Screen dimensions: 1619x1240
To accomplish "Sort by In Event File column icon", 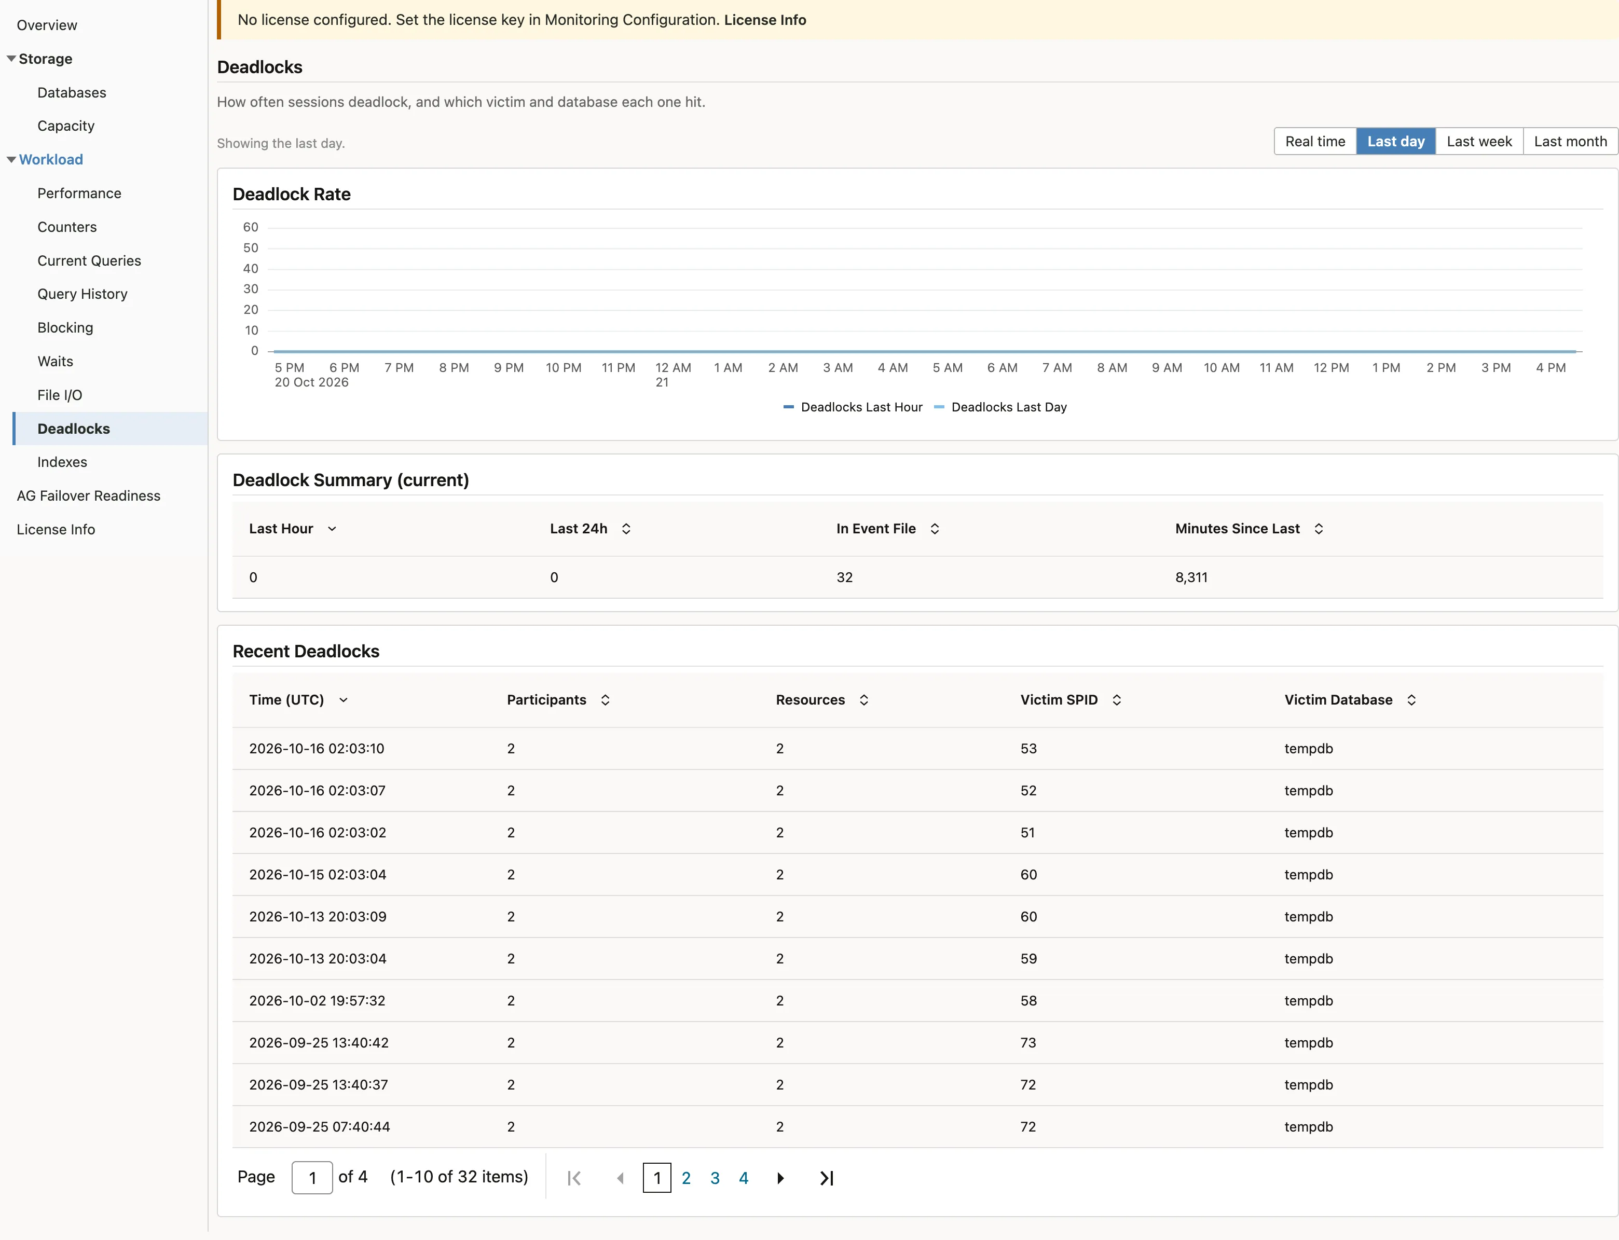I will pos(935,529).
